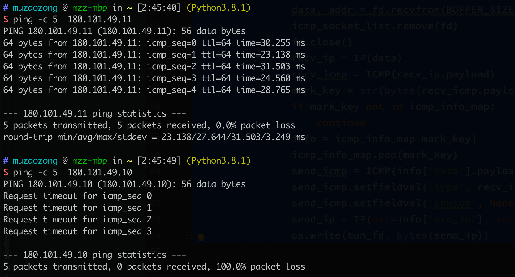Click the round-trip min/avg/max/stddev line
Screen dimensions: 515x277
click(154, 137)
